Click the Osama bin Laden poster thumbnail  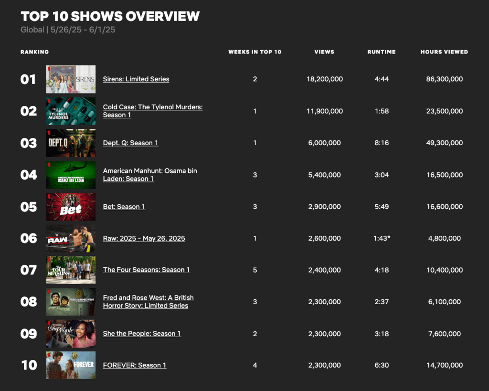(71, 175)
